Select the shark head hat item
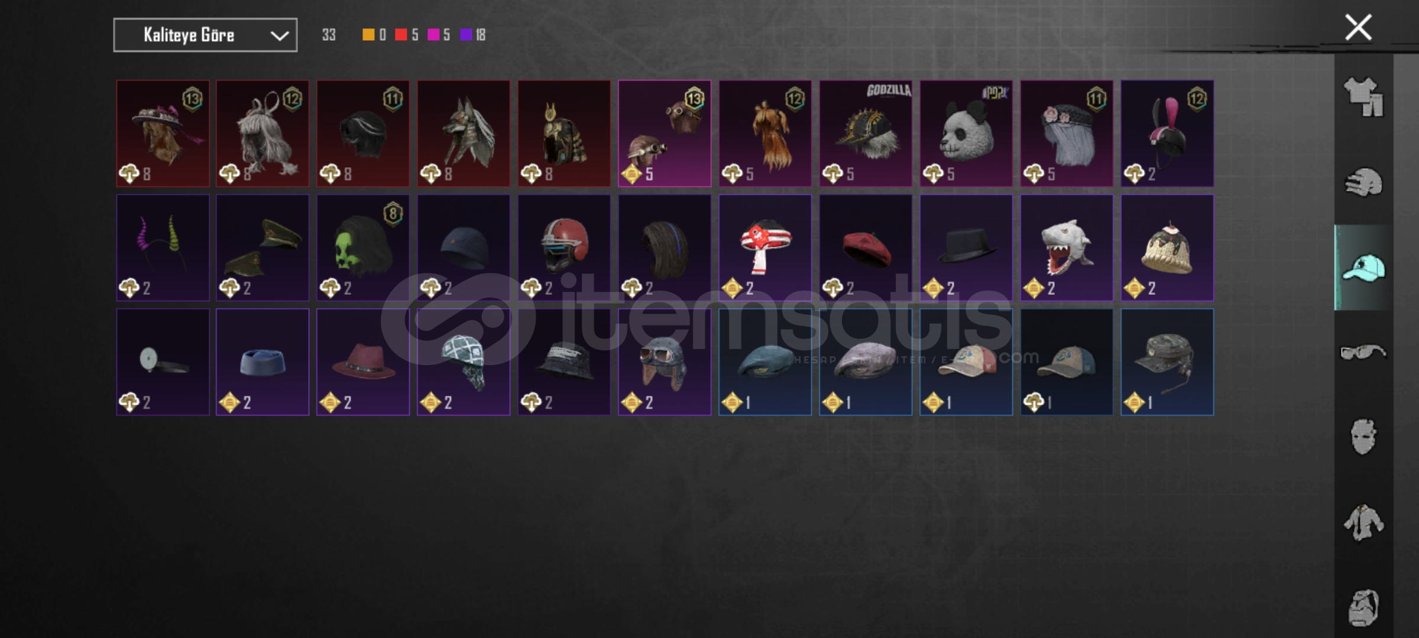1419x638 pixels. coord(1067,248)
